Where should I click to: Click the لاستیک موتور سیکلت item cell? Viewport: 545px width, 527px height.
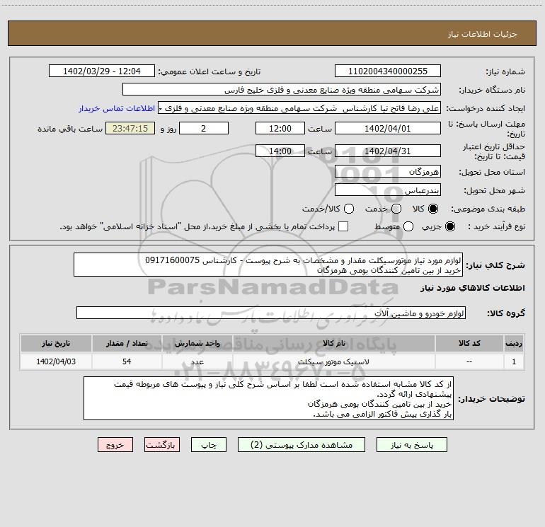[x=334, y=362]
